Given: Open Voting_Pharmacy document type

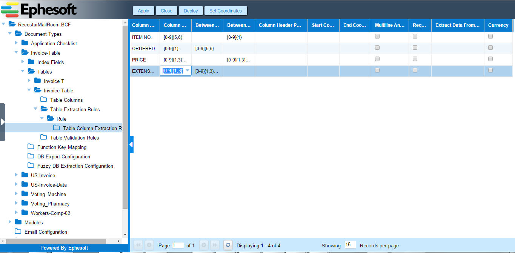Looking at the screenshot, I should click(x=50, y=204).
